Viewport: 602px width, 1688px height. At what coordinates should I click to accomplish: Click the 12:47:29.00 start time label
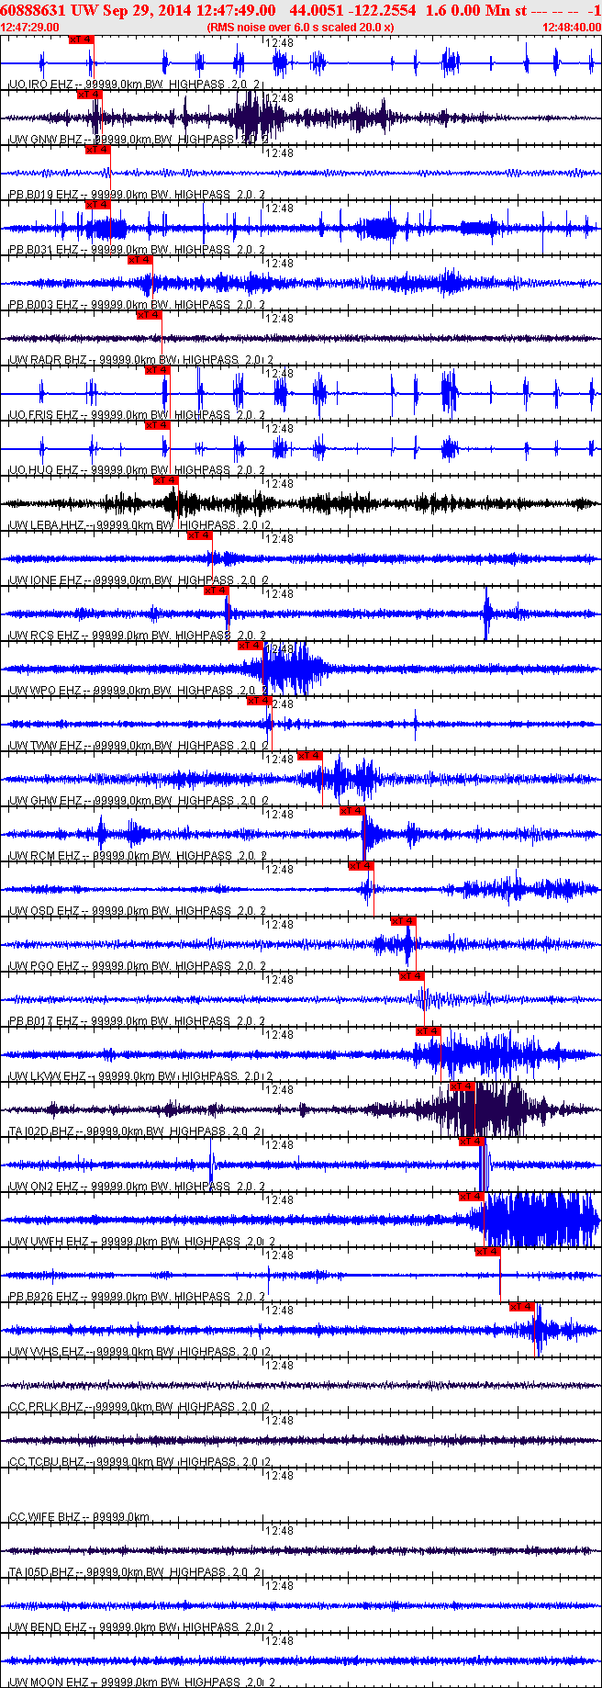[30, 28]
